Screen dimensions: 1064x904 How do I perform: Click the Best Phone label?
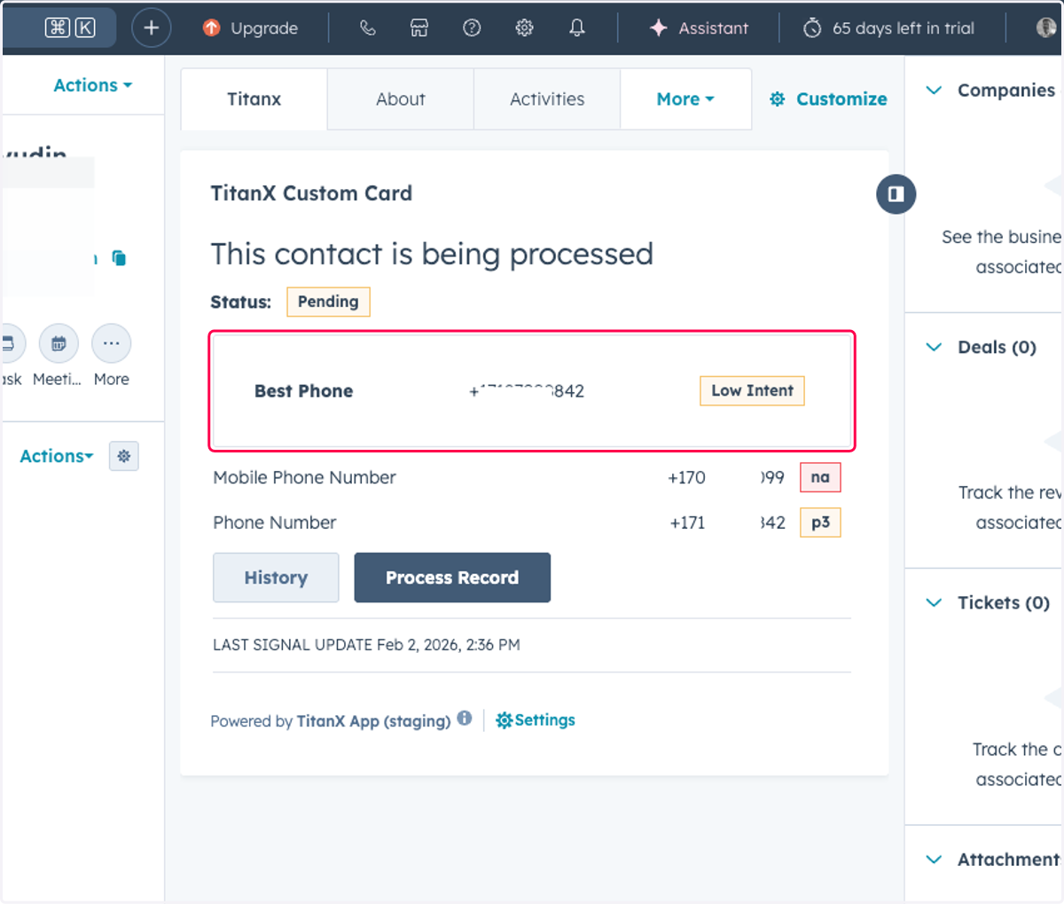tap(303, 391)
